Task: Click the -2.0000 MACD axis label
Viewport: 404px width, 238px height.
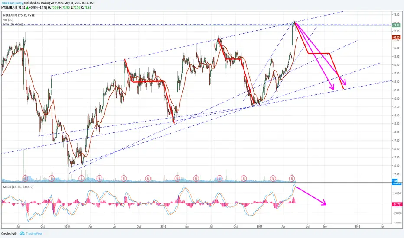Action: point(397,213)
